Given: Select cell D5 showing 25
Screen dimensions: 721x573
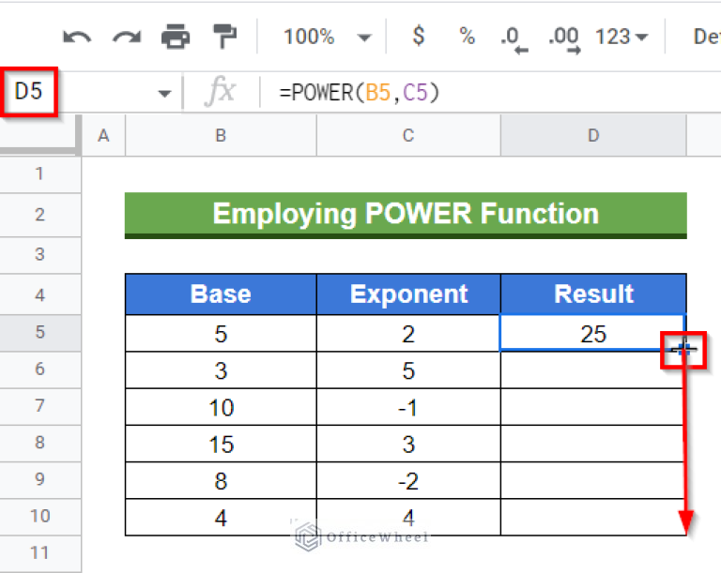Looking at the screenshot, I should (x=592, y=333).
